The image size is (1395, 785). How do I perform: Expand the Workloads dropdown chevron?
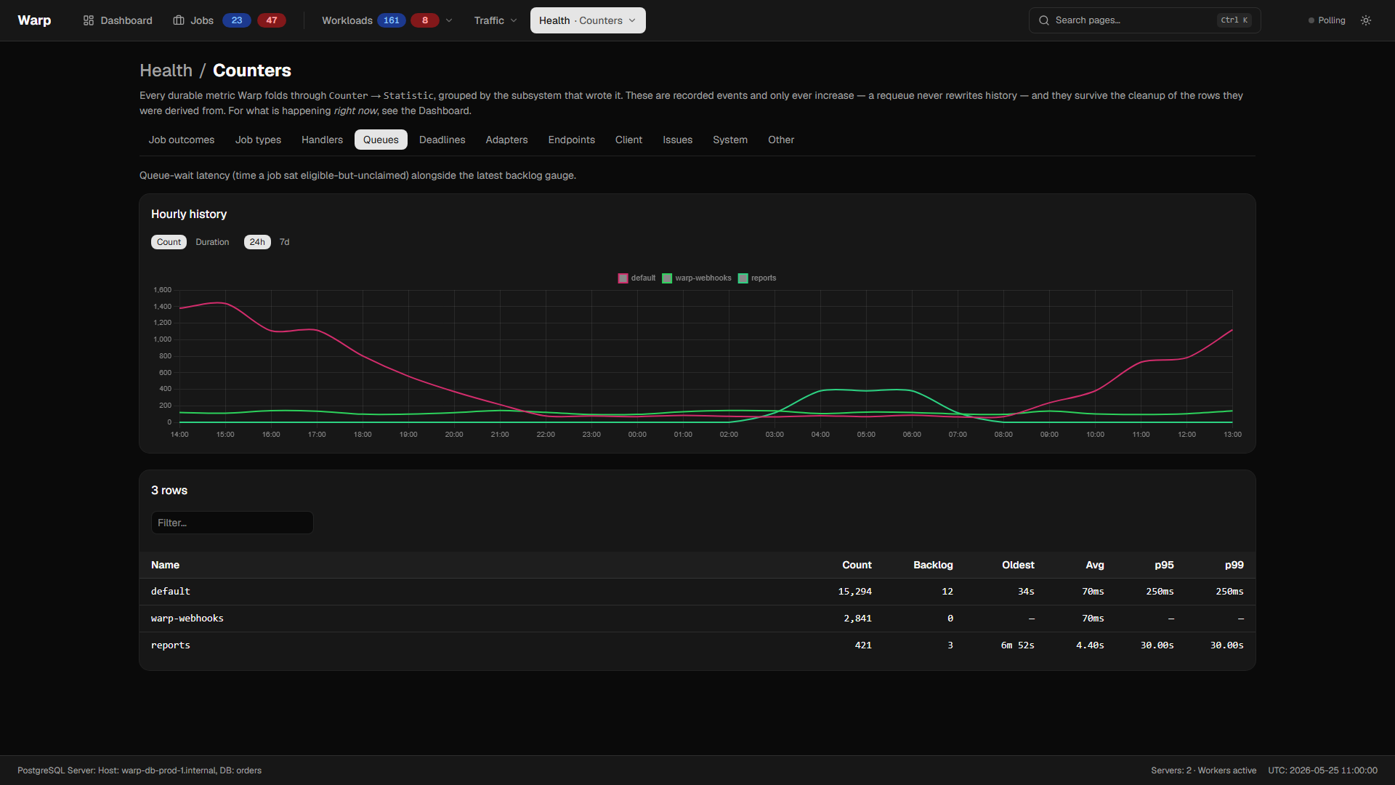pyautogui.click(x=449, y=20)
